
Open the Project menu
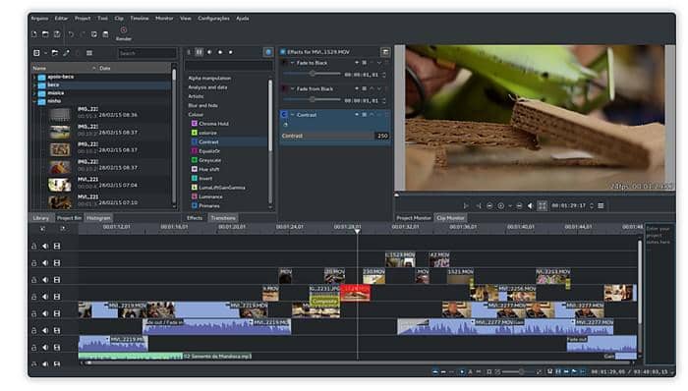click(x=83, y=19)
